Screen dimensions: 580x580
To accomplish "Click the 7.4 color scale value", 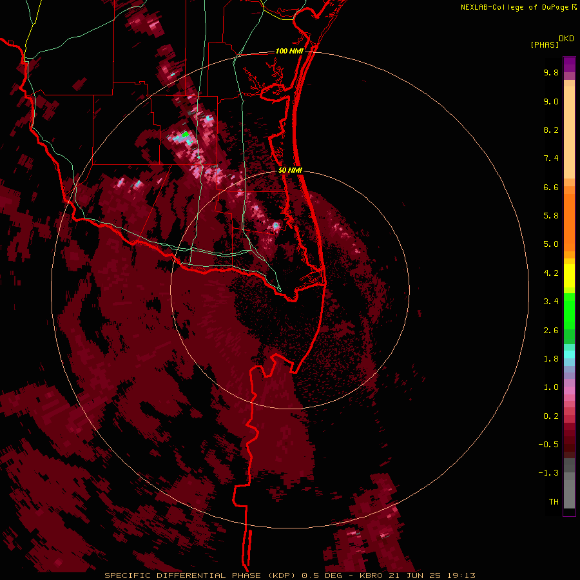I will (x=551, y=159).
